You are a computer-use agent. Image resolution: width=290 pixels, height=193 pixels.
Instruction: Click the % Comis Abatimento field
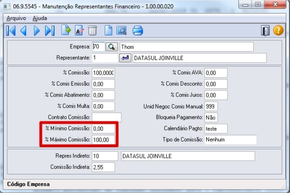(x=103, y=95)
